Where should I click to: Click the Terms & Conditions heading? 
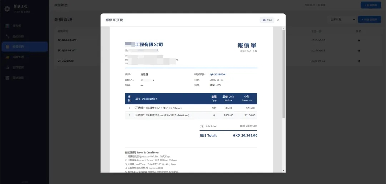click(142, 153)
